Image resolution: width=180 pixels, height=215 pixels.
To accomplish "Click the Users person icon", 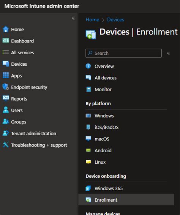I will tap(6, 110).
